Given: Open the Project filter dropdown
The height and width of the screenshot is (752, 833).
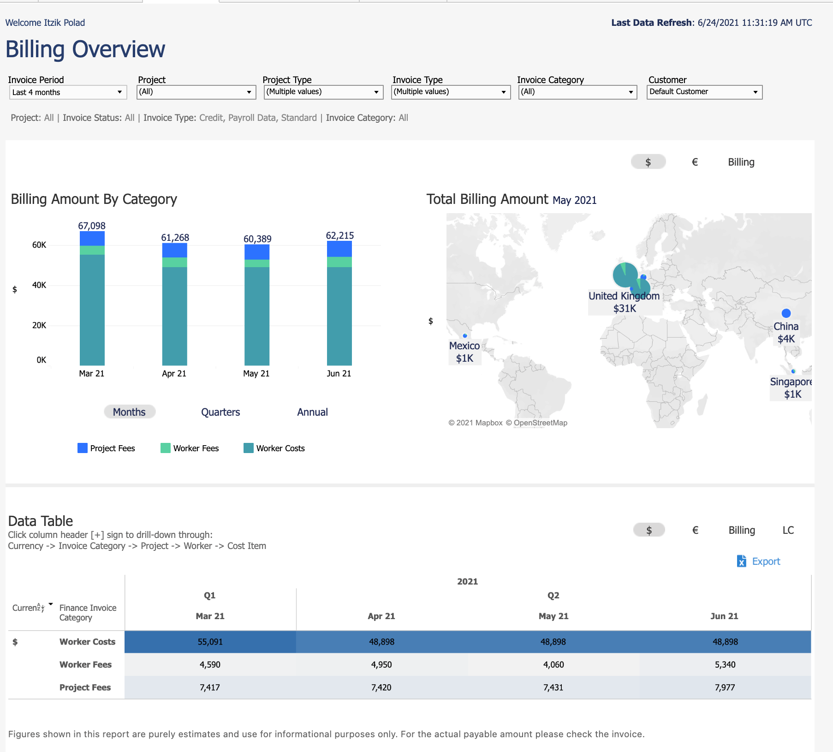Looking at the screenshot, I should pyautogui.click(x=249, y=92).
